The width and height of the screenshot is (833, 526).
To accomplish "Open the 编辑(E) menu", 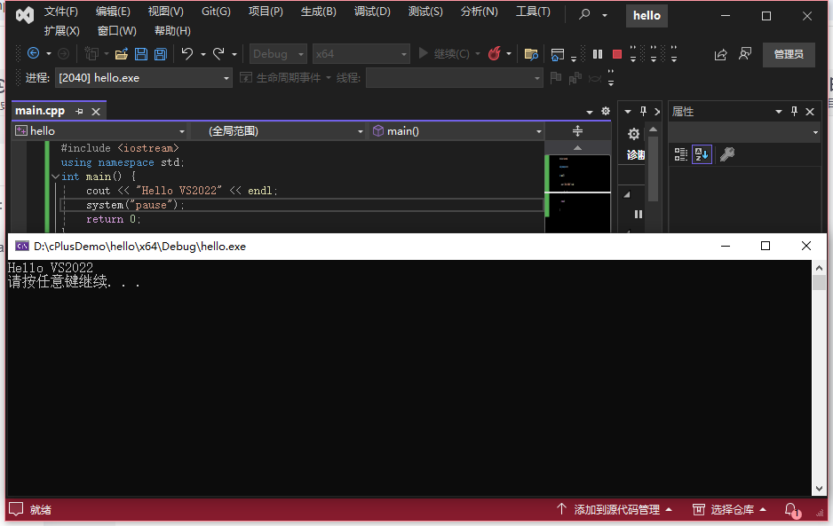I will 113,12.
